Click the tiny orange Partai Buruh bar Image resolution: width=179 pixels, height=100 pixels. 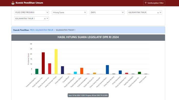(69, 74)
